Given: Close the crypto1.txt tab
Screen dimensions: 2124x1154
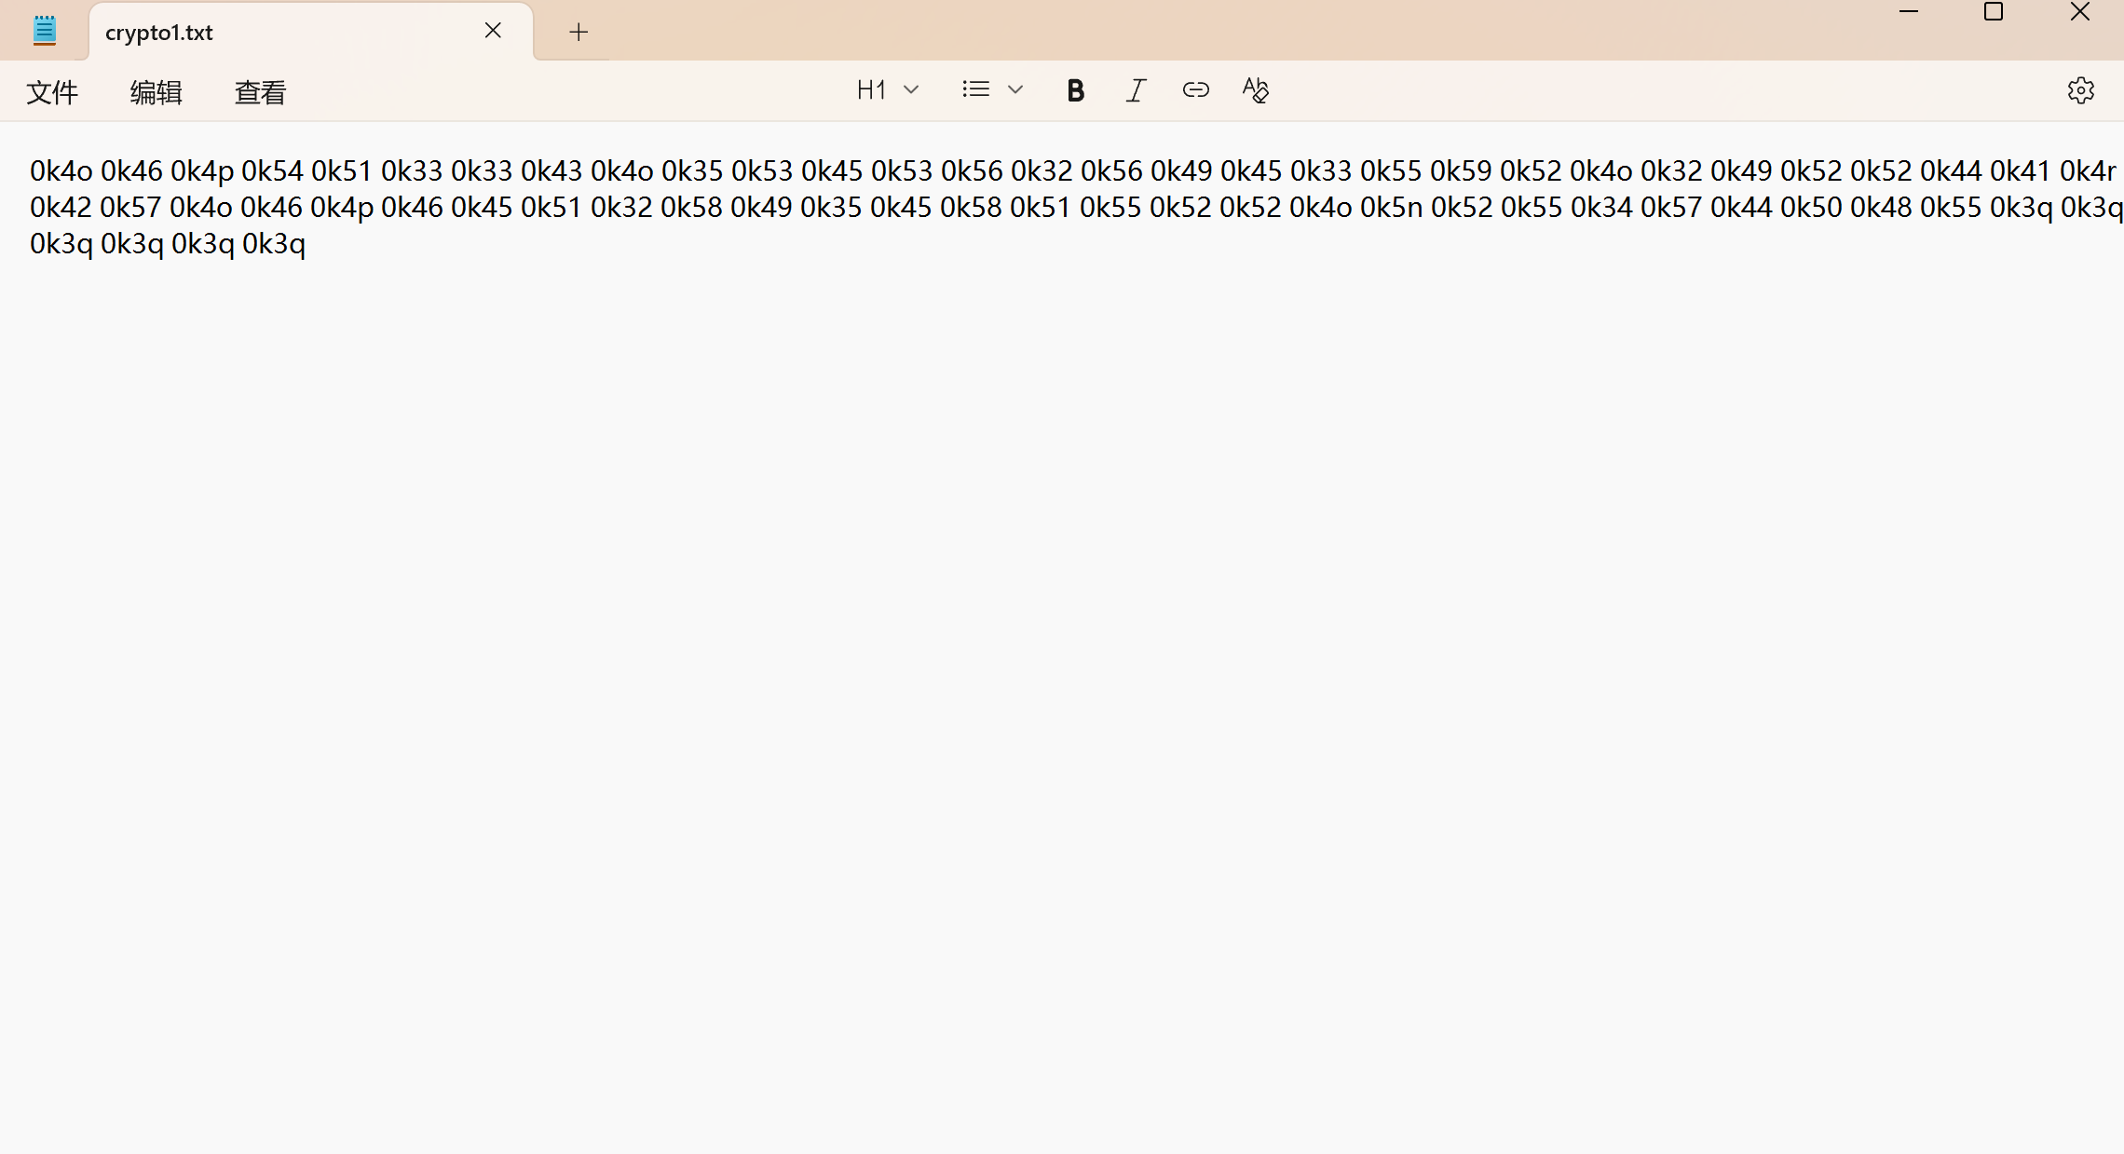Looking at the screenshot, I should pos(493,31).
